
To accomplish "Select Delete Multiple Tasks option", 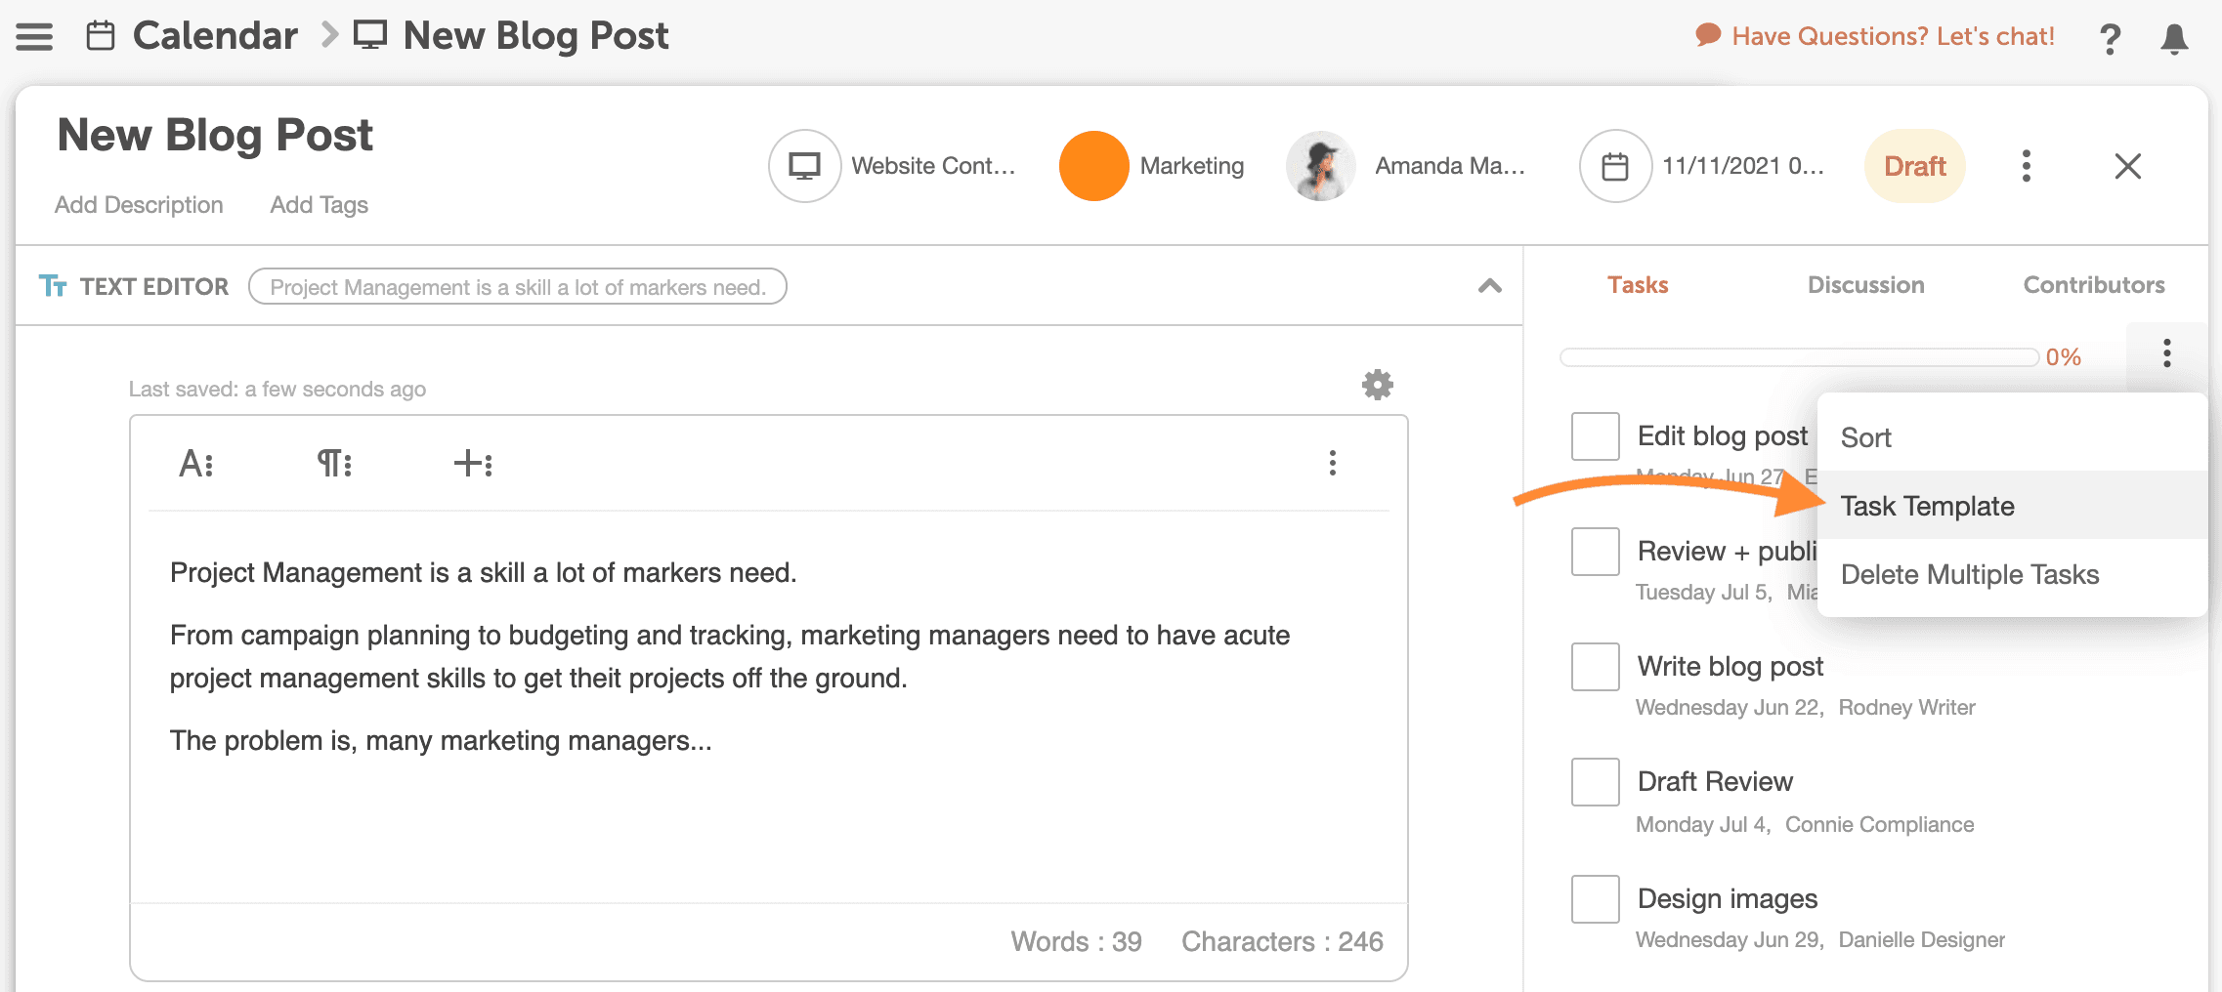I will point(2012,574).
